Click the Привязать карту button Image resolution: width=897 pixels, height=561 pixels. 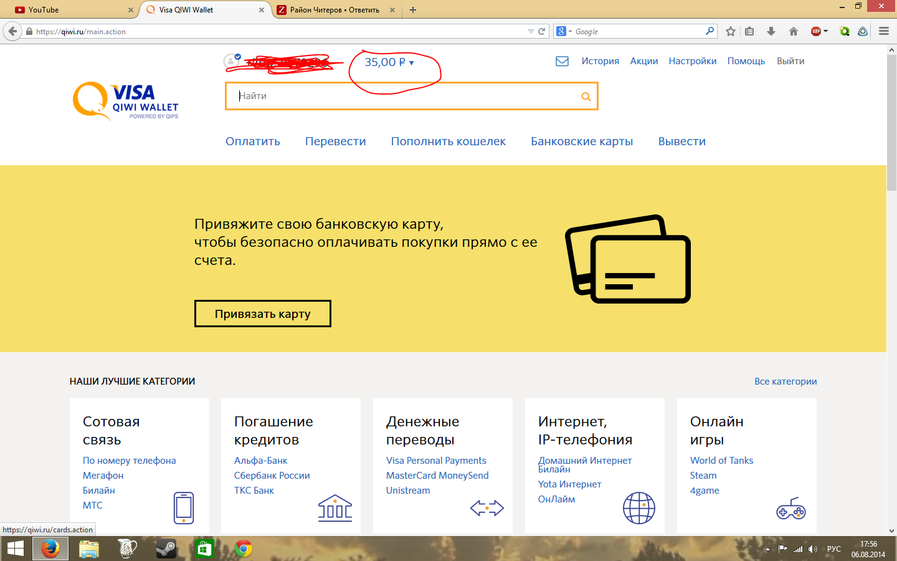click(x=263, y=314)
